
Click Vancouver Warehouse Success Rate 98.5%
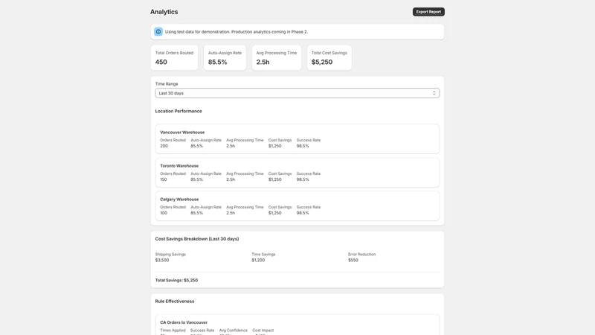coord(303,146)
